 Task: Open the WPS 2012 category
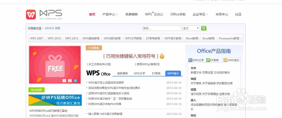tap(72, 38)
